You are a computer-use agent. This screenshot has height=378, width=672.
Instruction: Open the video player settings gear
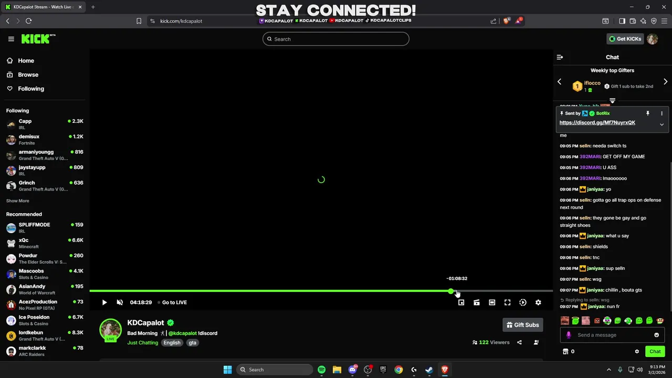click(x=538, y=302)
